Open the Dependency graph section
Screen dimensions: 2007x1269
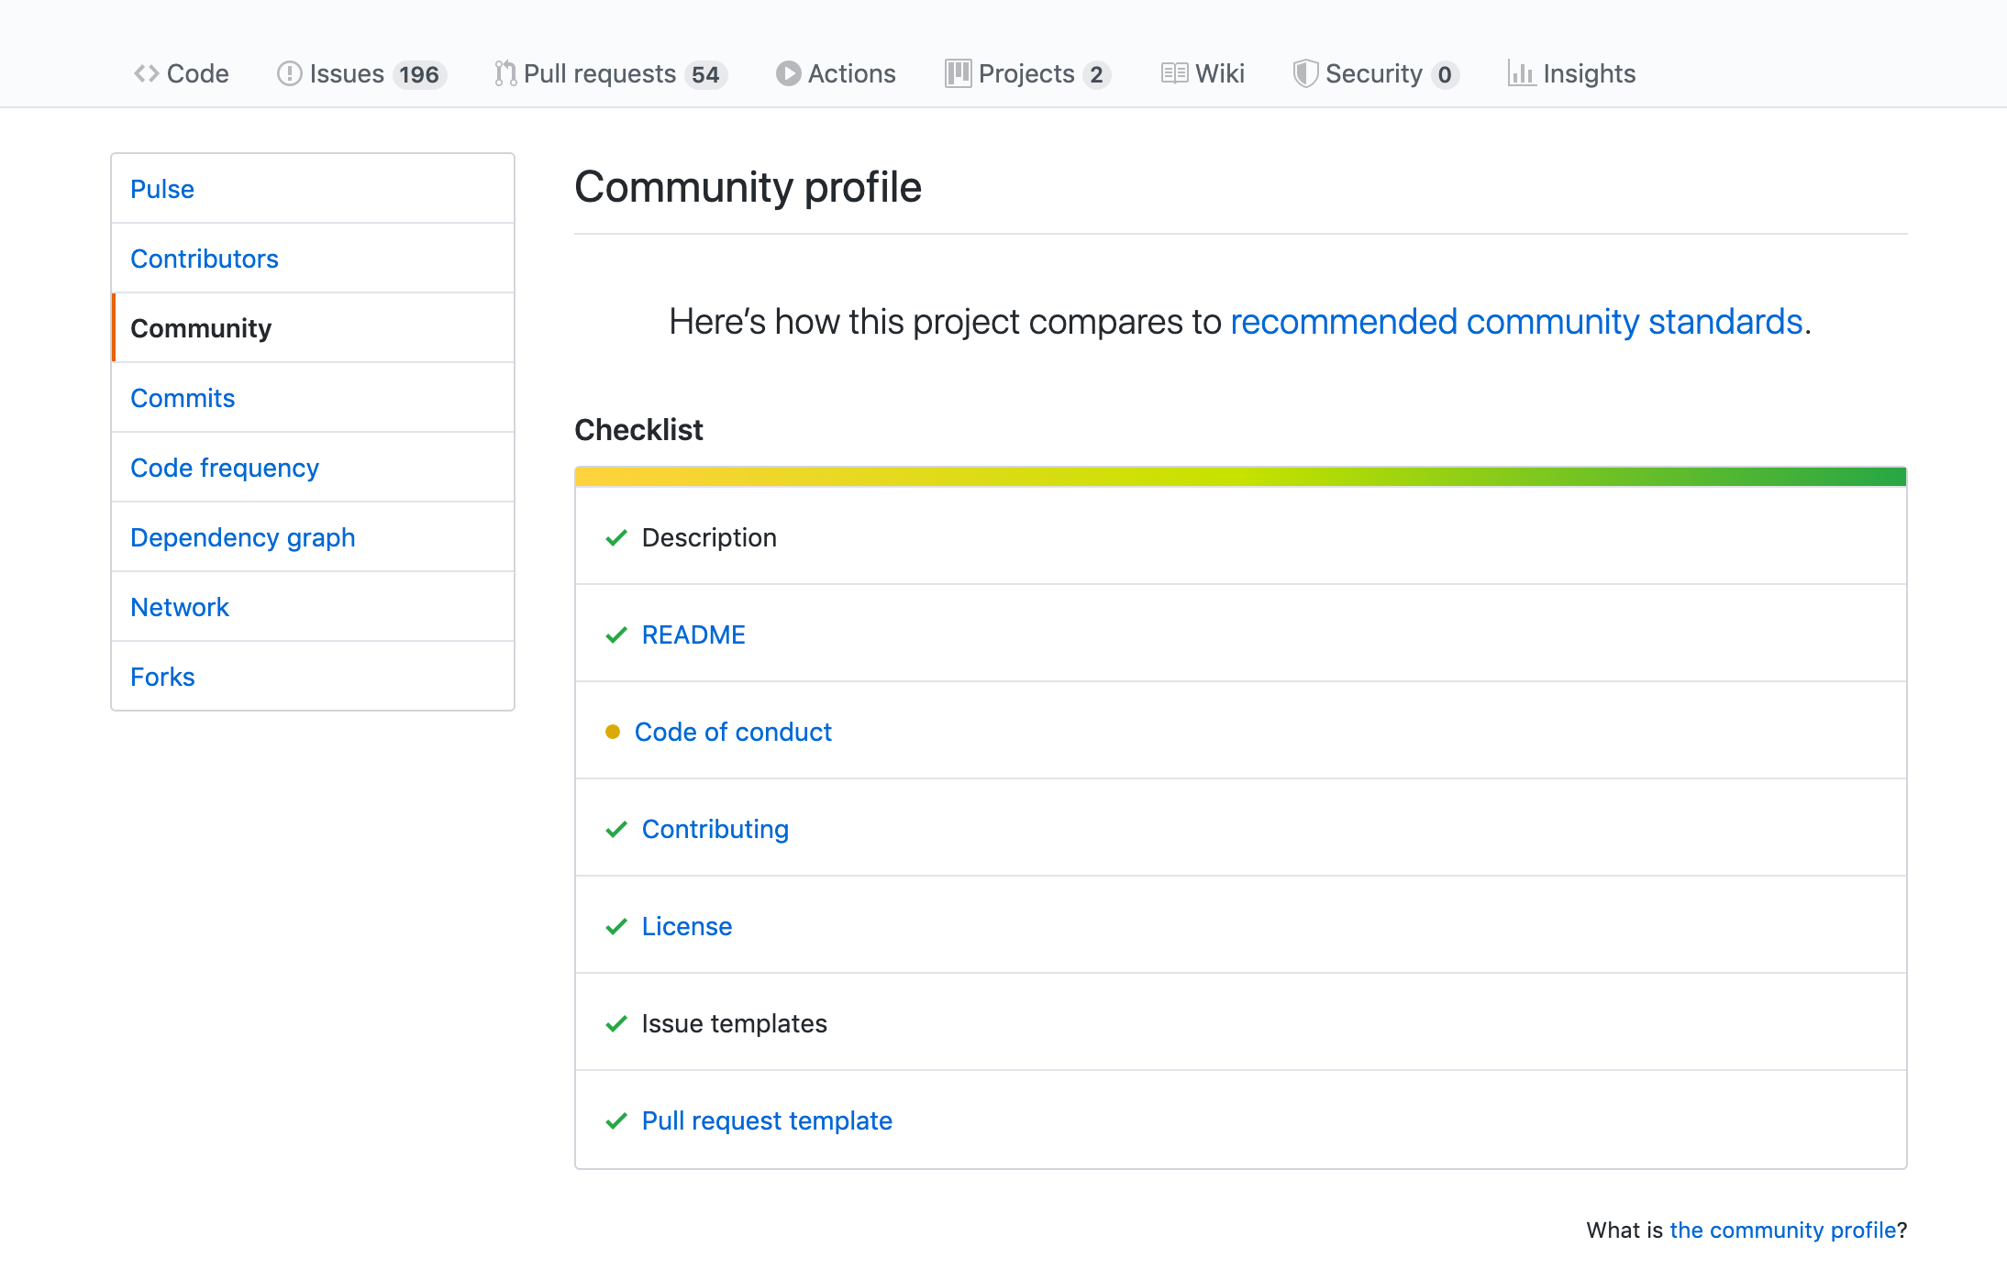pos(243,536)
